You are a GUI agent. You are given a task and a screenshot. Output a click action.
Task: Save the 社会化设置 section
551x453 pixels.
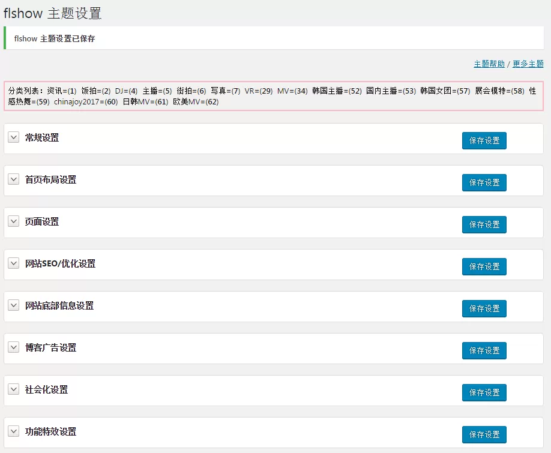point(484,392)
